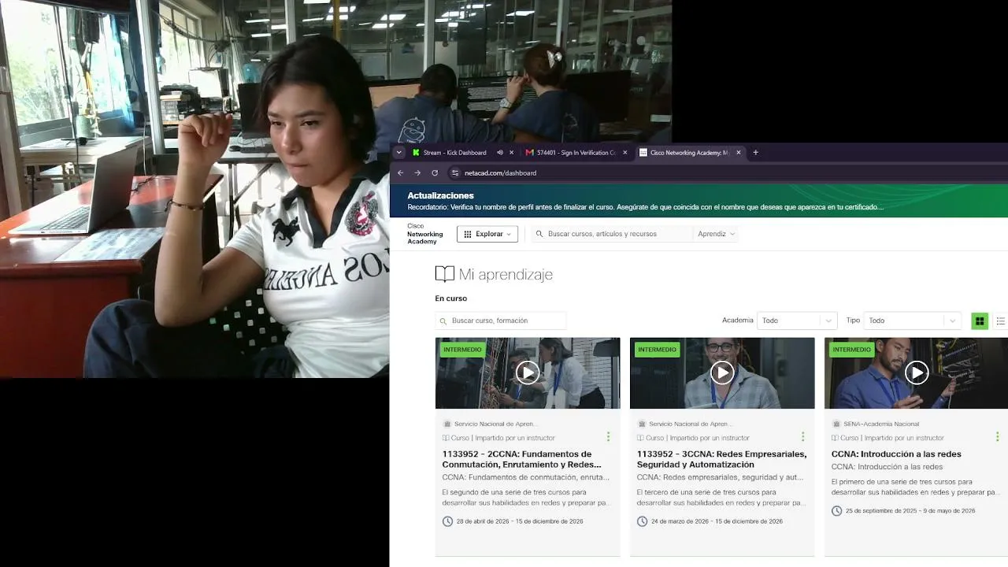The image size is (1008, 567).
Task: Click INTERMEDIO badge on 3CCNA course
Action: point(657,350)
